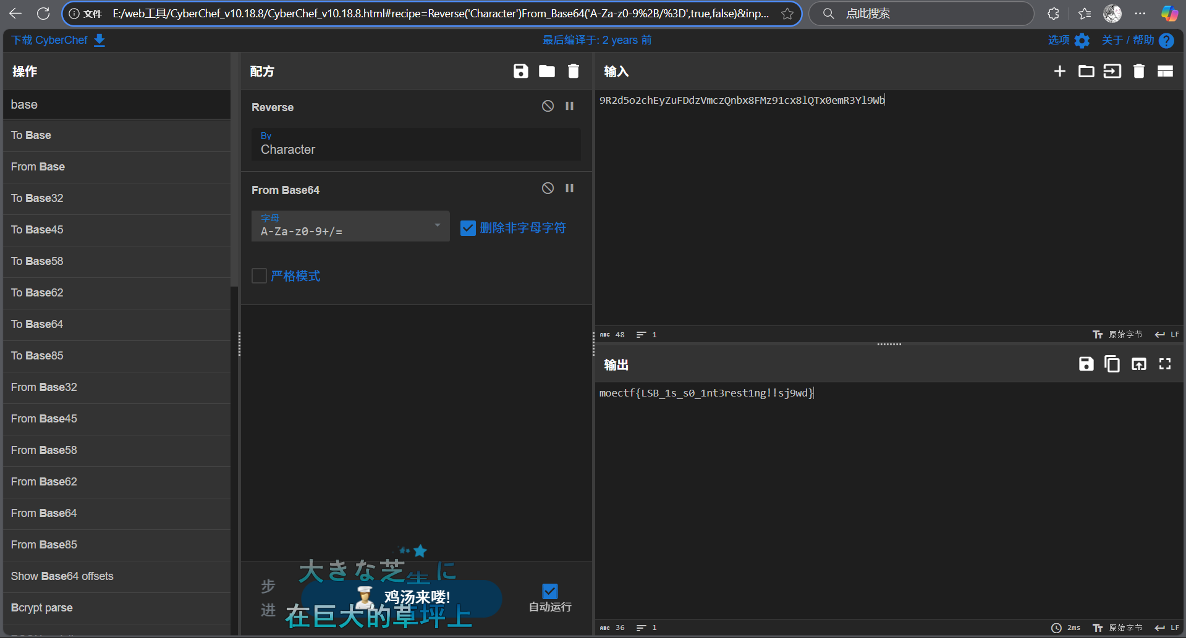Save the current recipe to file
Image resolution: width=1186 pixels, height=638 pixels.
(521, 71)
